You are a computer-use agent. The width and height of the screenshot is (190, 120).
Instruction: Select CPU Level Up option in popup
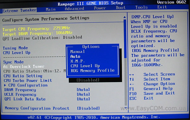pos(85,66)
